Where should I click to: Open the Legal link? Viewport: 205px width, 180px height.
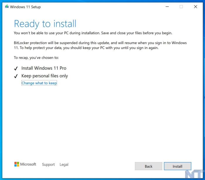(x=64, y=164)
